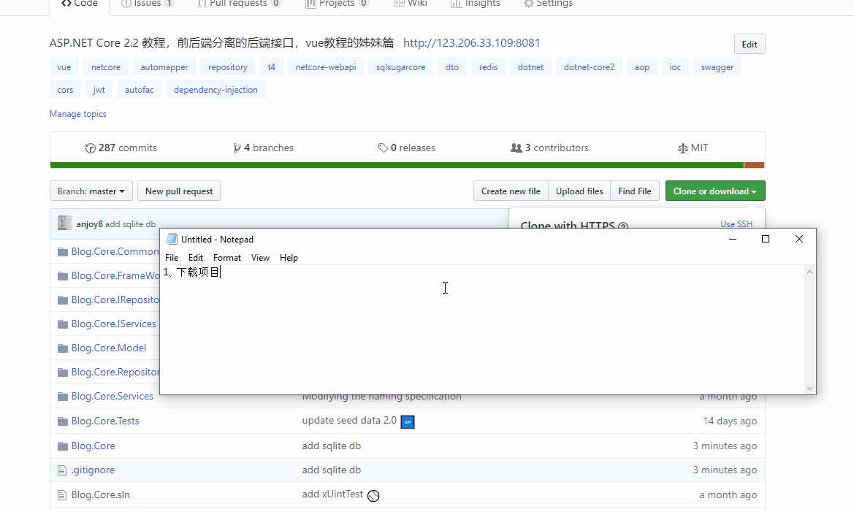Click the Blog.Core.Tests folder icon
854x512 pixels.
[62, 421]
